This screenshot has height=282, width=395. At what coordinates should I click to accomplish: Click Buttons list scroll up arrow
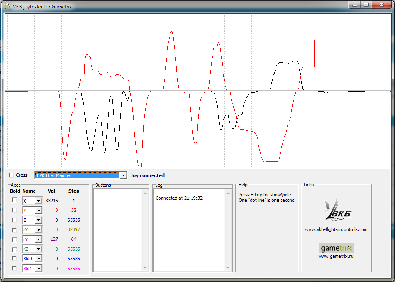click(x=145, y=193)
